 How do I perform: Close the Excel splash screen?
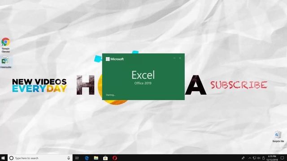[180, 58]
